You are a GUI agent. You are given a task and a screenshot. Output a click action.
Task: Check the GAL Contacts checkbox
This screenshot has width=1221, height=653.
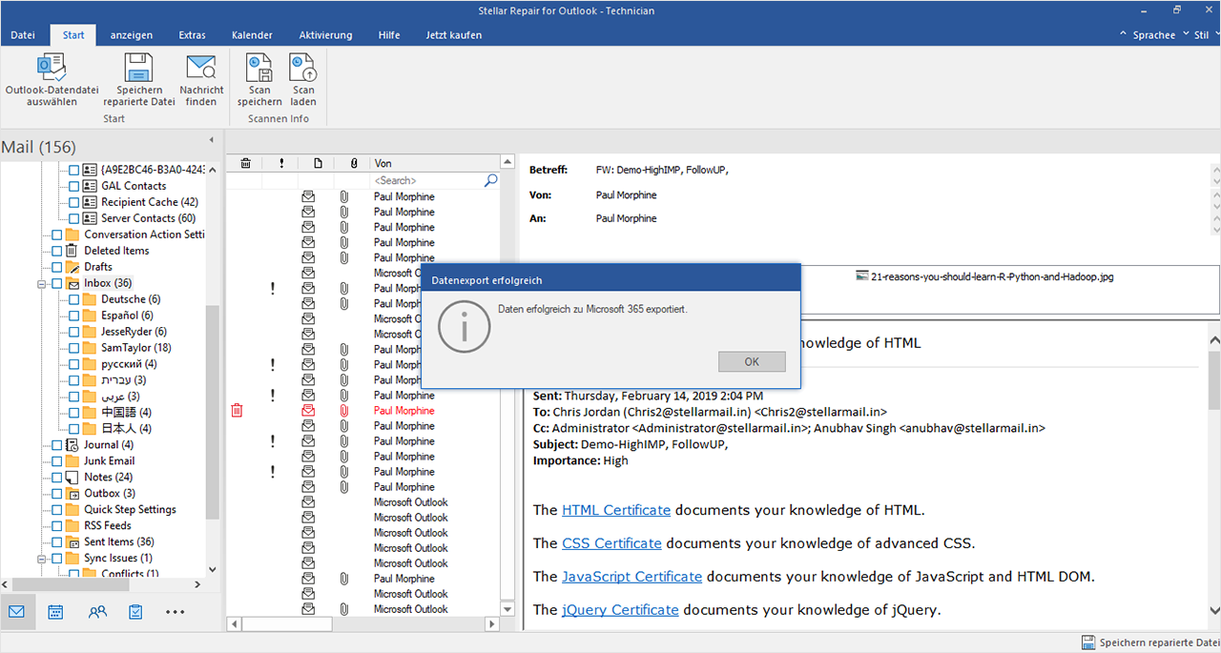73,186
